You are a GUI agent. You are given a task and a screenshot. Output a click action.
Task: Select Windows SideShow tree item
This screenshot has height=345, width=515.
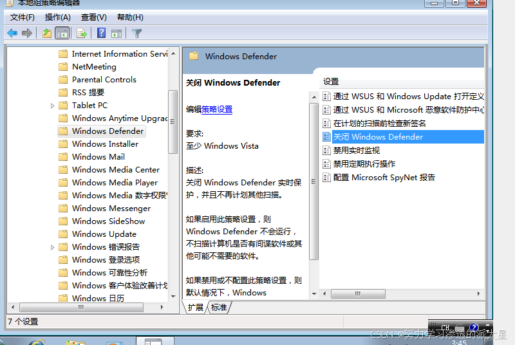(108, 221)
